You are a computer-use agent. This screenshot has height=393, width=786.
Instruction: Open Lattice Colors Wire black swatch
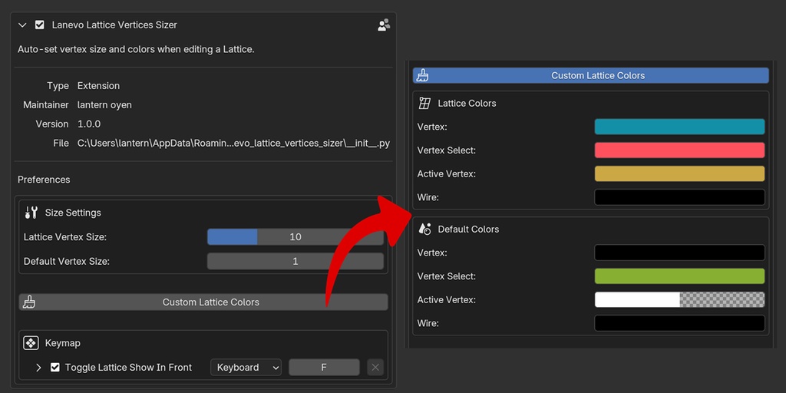(679, 197)
